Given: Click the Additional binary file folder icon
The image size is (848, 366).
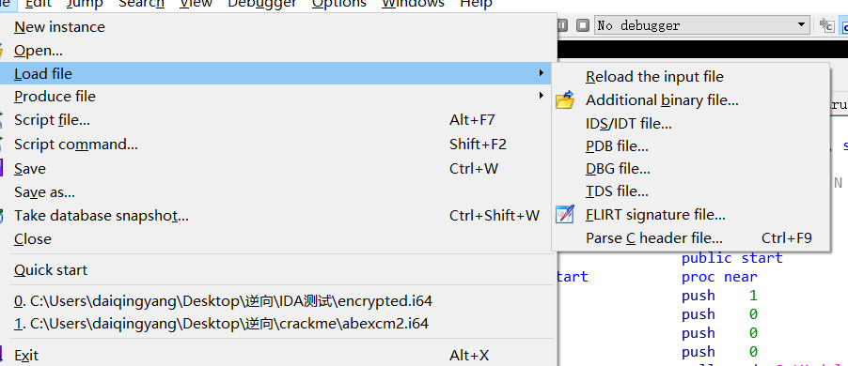Looking at the screenshot, I should 565,100.
